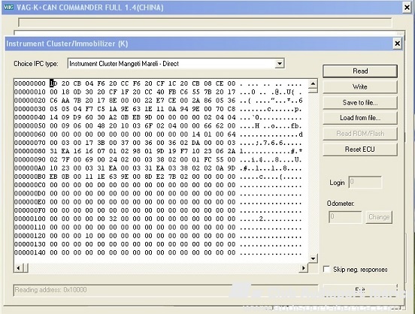Click the Read button
Viewport: 415px width, 314px height.
(x=360, y=71)
